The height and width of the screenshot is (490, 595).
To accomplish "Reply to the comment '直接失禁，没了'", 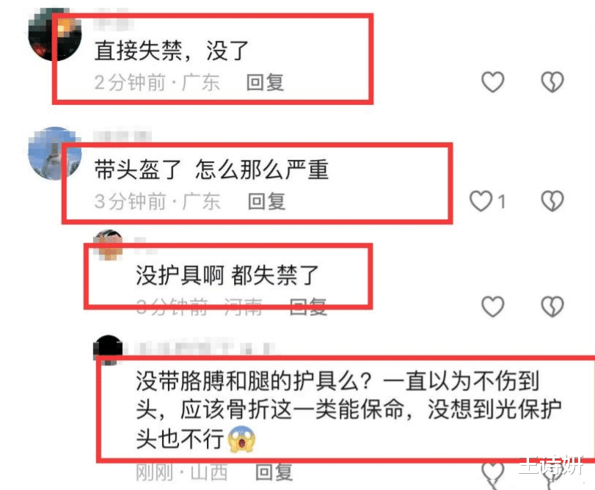I will click(x=265, y=82).
